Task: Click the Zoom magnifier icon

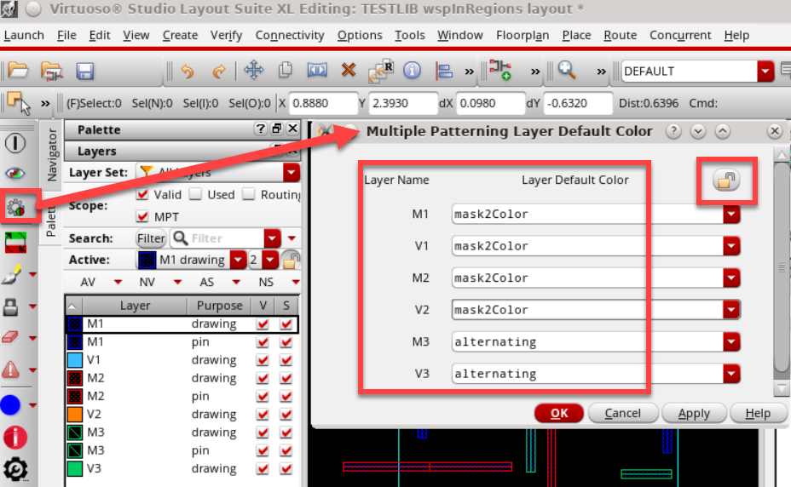Action: (x=567, y=70)
